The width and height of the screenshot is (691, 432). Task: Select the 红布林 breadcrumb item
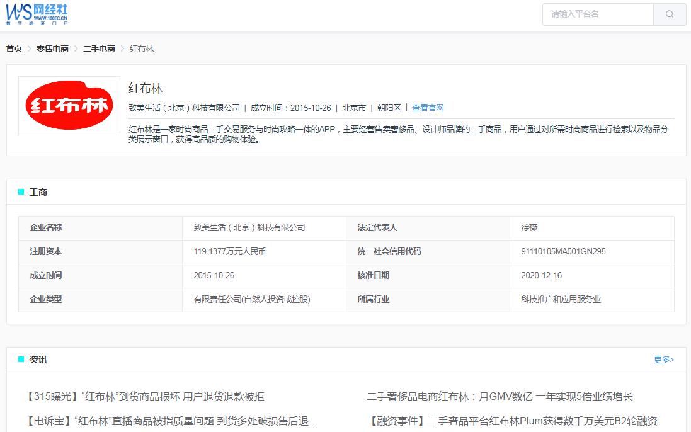[142, 48]
